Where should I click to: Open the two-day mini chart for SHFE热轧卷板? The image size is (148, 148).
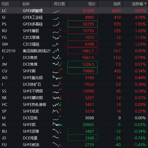click(x=57, y=104)
